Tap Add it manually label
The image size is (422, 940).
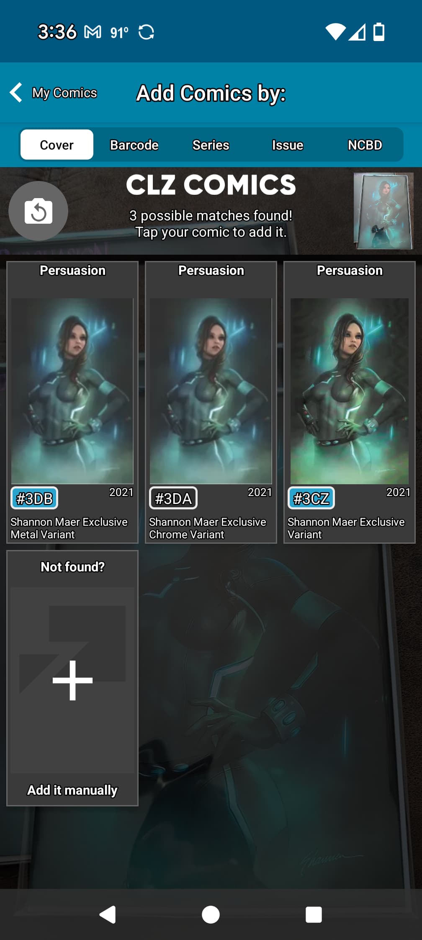click(x=72, y=790)
